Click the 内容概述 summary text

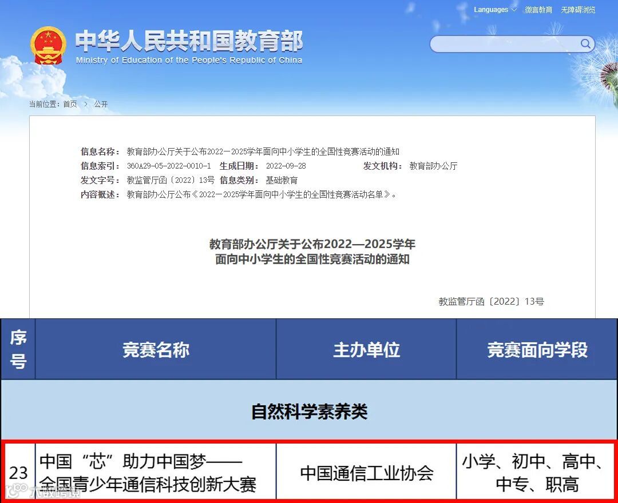click(x=262, y=194)
